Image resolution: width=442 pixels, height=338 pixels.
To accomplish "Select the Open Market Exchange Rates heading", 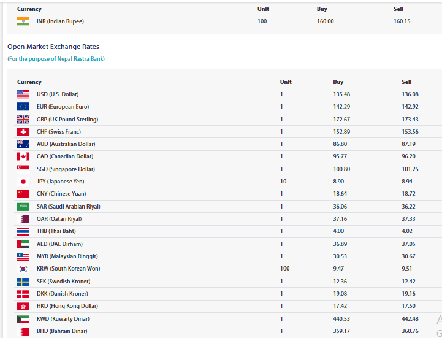I will [x=53, y=47].
